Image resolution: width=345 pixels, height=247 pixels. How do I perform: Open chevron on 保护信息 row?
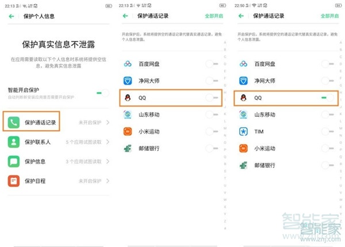(108, 162)
